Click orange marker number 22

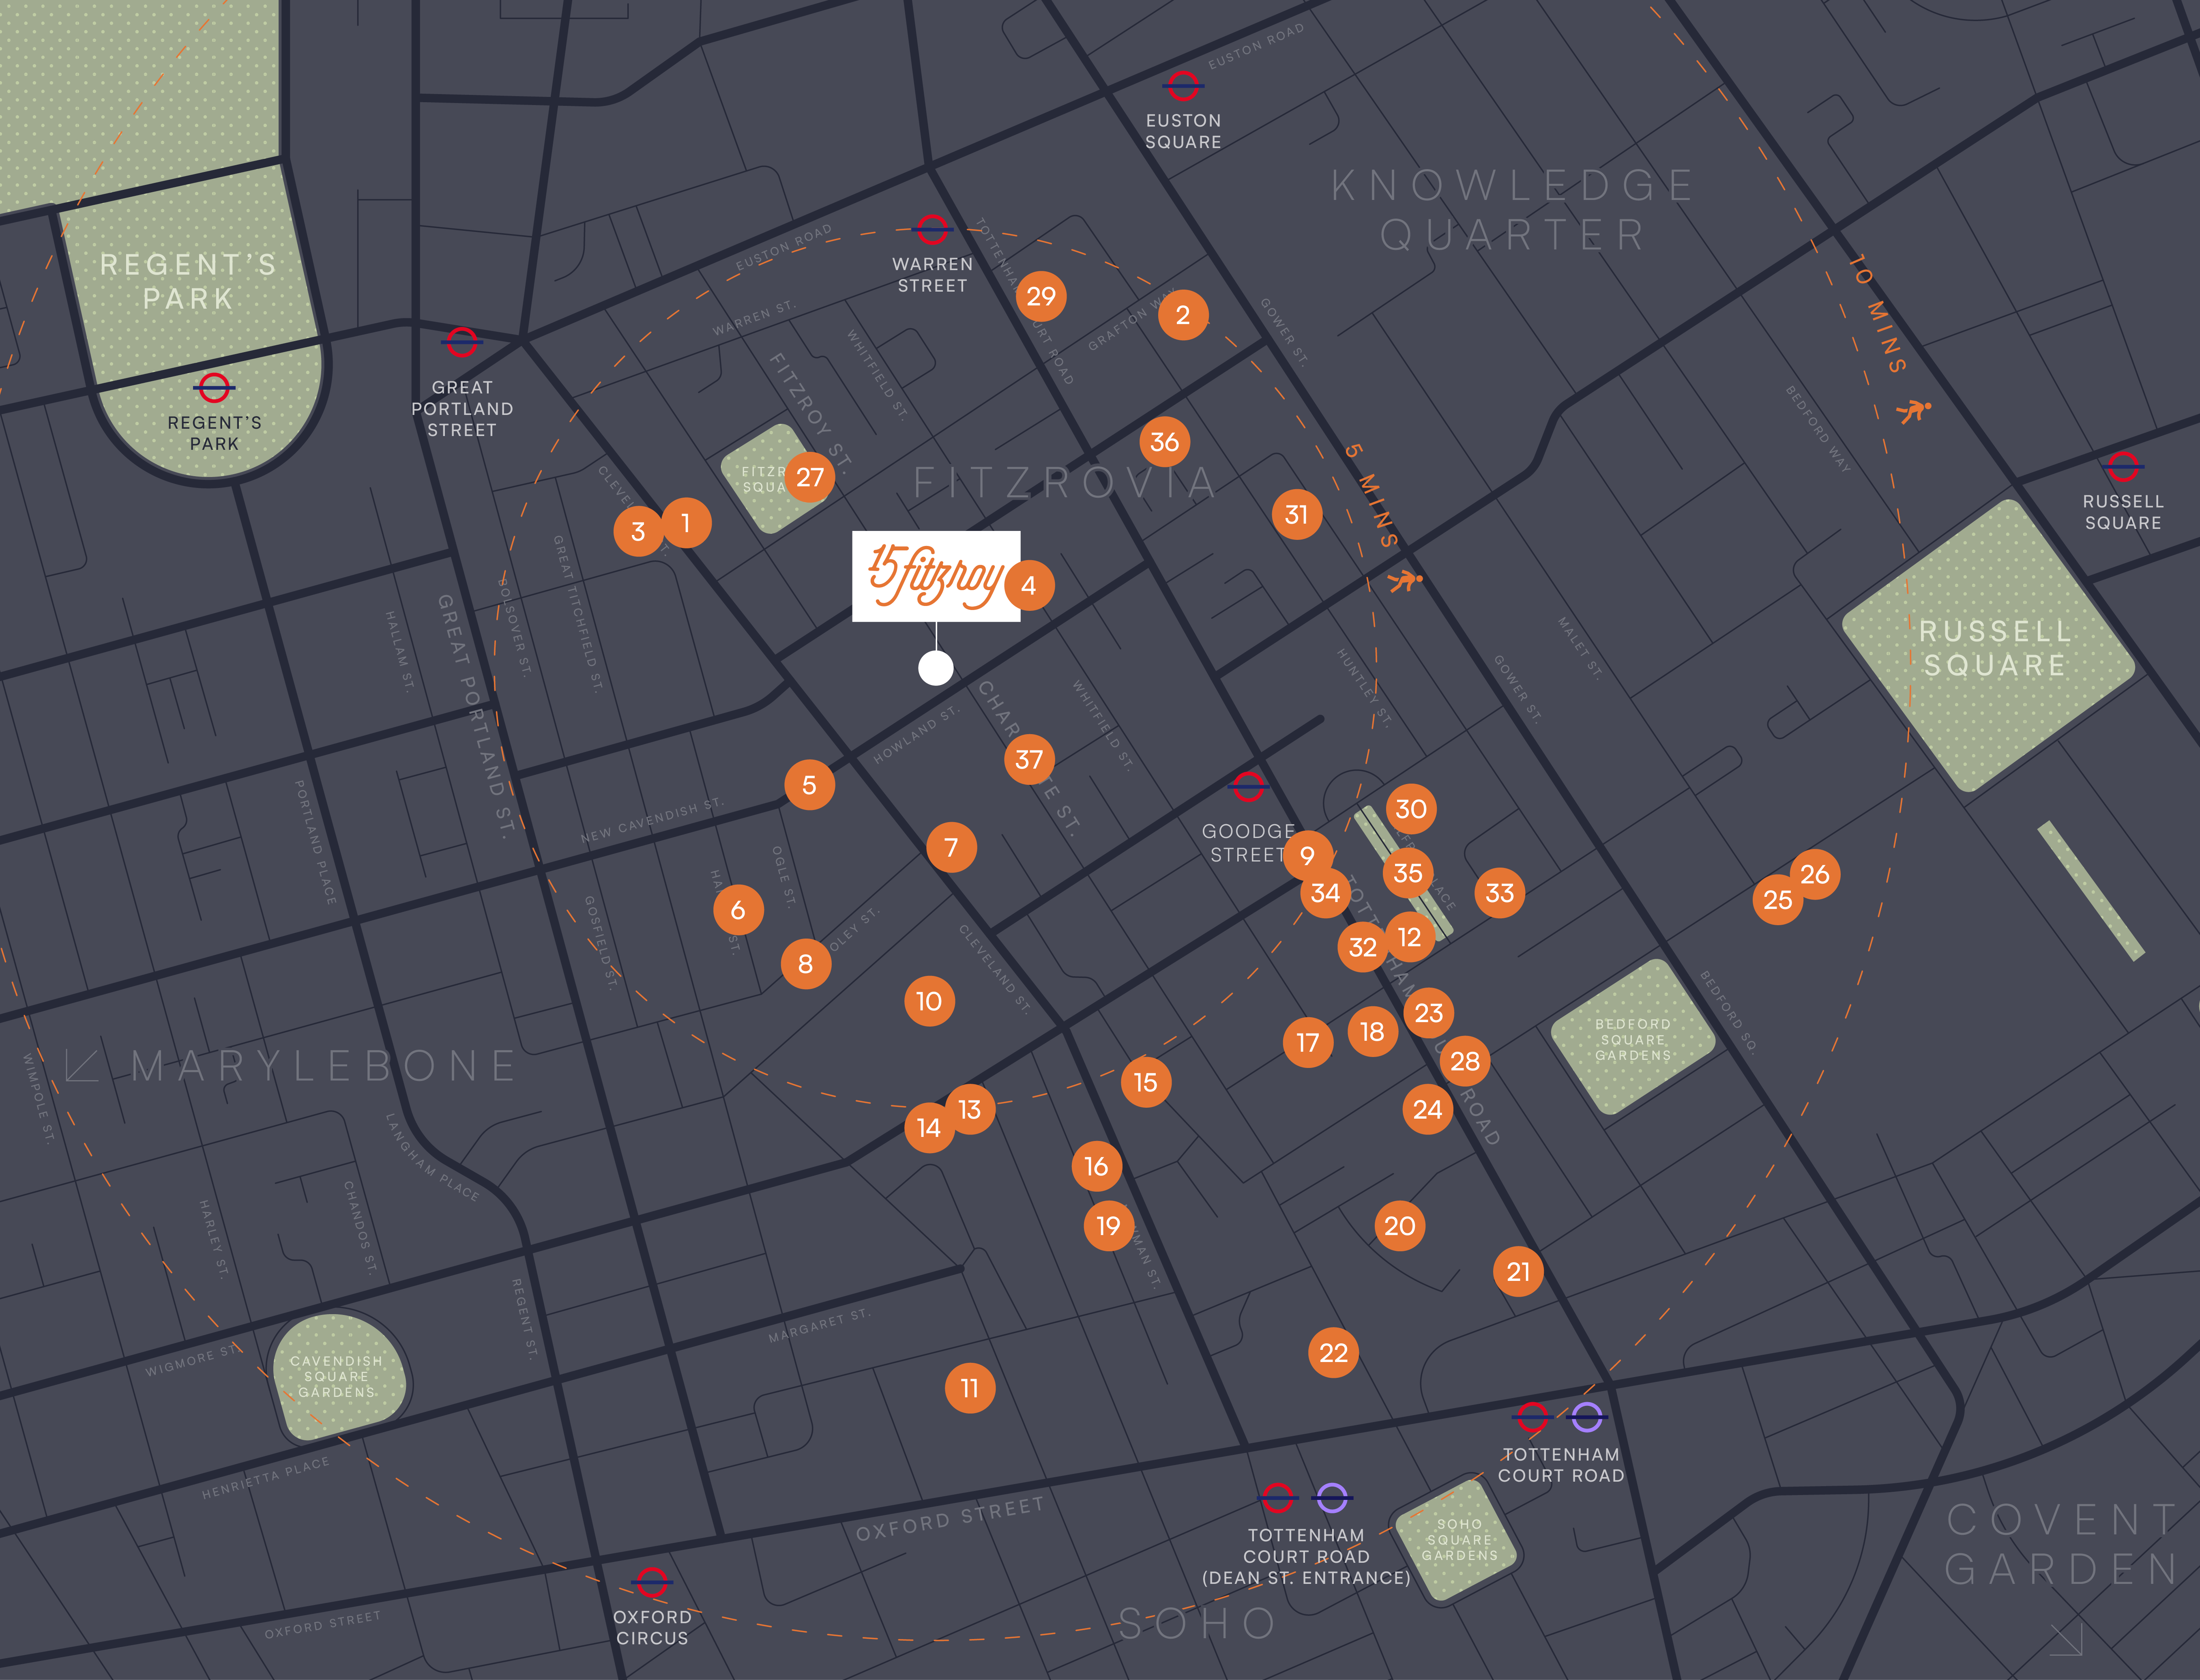(x=1333, y=1353)
